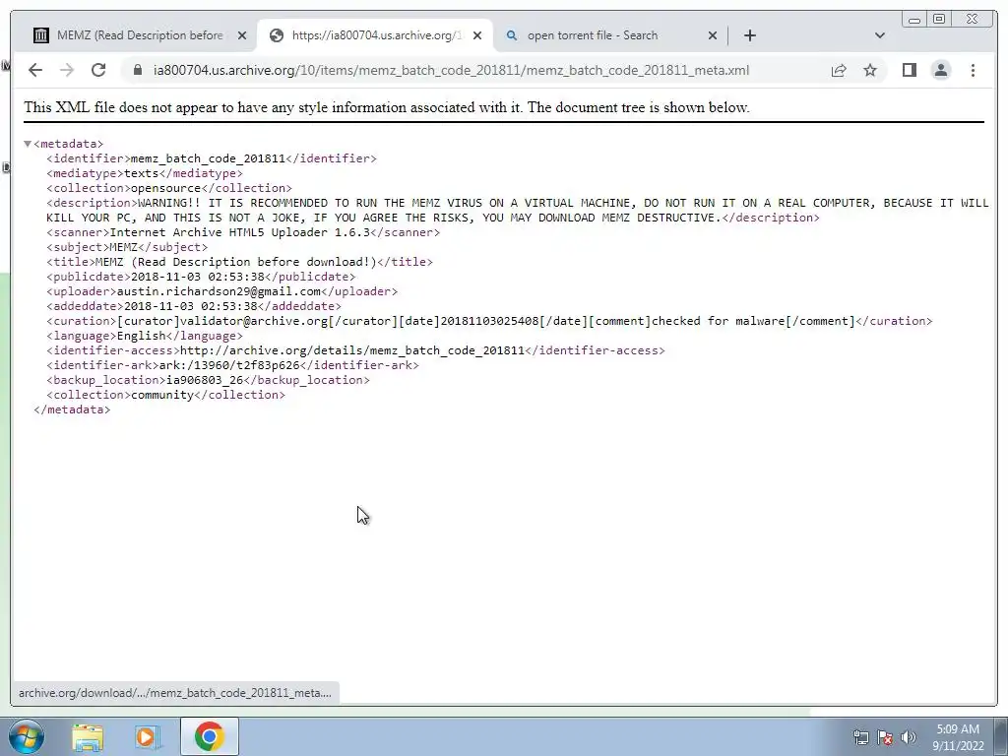Click the WARNING description text

(x=518, y=211)
